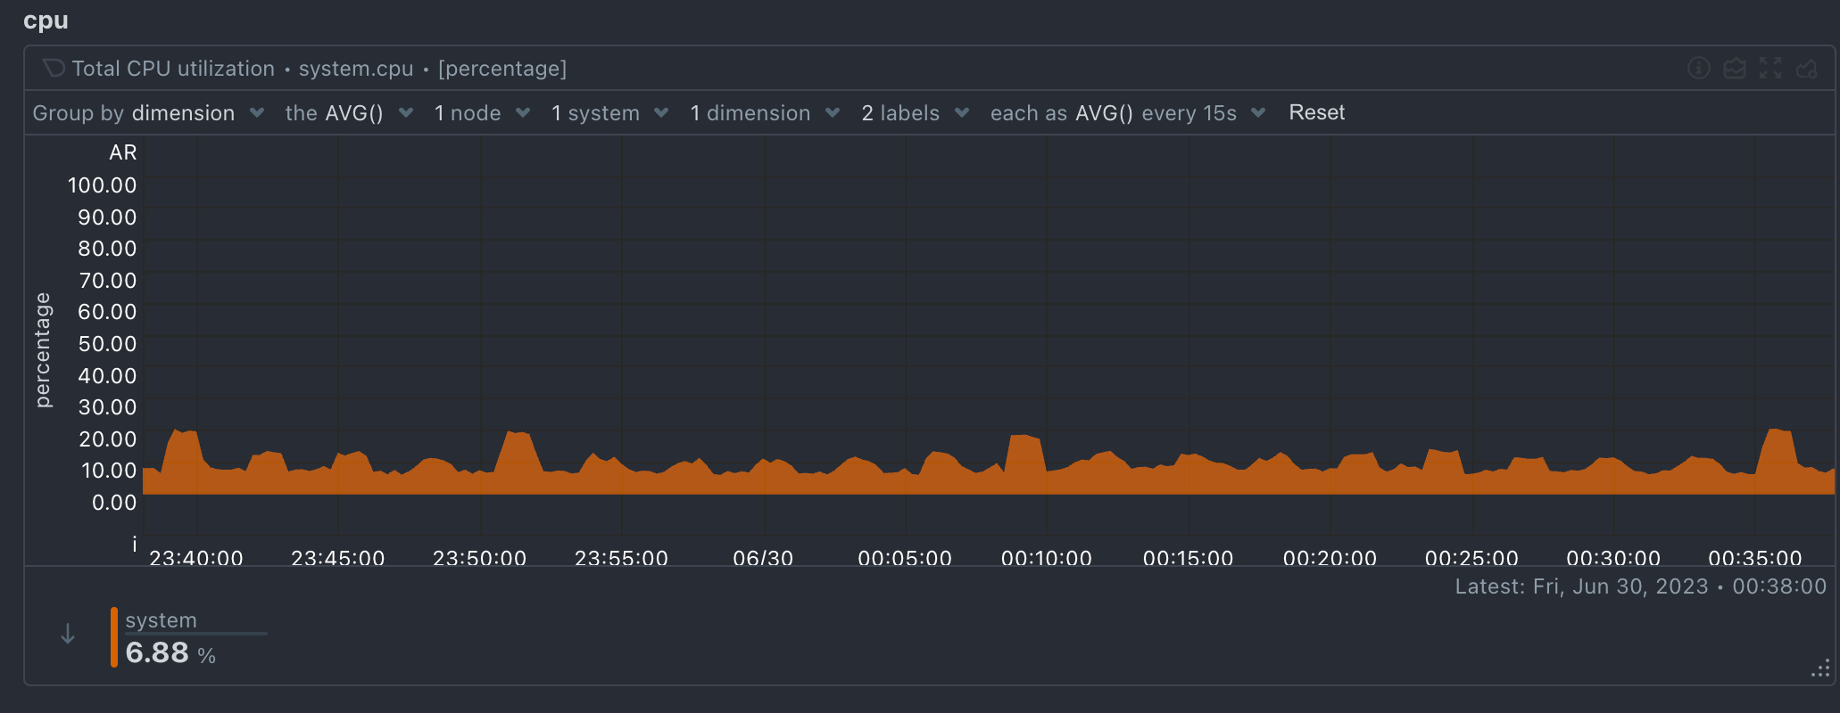Toggle the system dimension in legend

[x=162, y=620]
